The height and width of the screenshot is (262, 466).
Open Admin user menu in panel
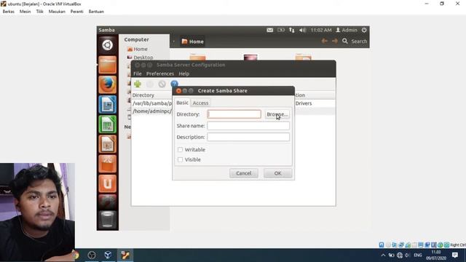[x=347, y=30]
